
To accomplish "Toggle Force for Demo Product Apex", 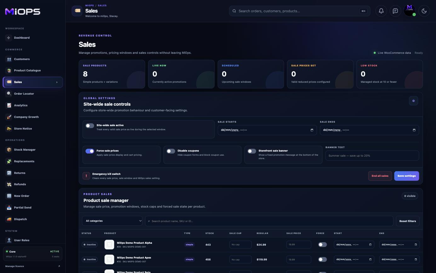I will (322, 259).
